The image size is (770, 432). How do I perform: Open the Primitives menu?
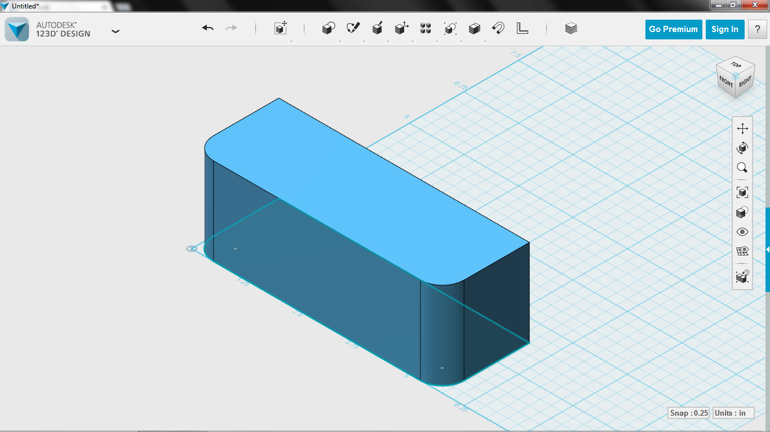point(329,29)
